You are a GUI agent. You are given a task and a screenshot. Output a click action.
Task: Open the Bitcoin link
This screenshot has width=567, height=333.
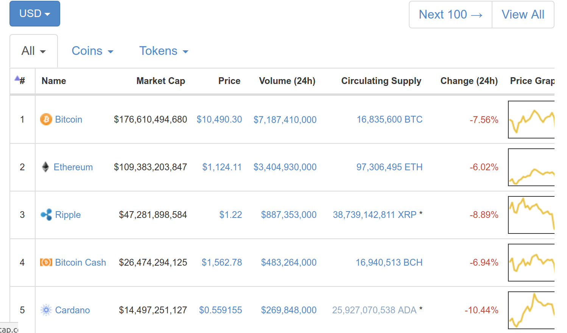pos(69,120)
